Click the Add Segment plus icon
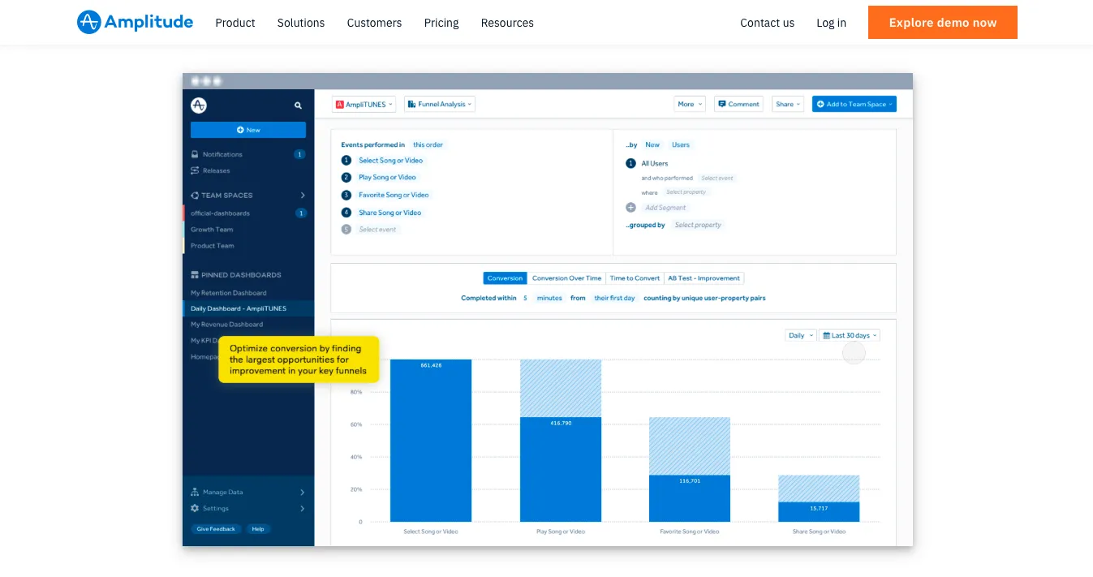Screen dimensions: 1093x577 (x=630, y=208)
